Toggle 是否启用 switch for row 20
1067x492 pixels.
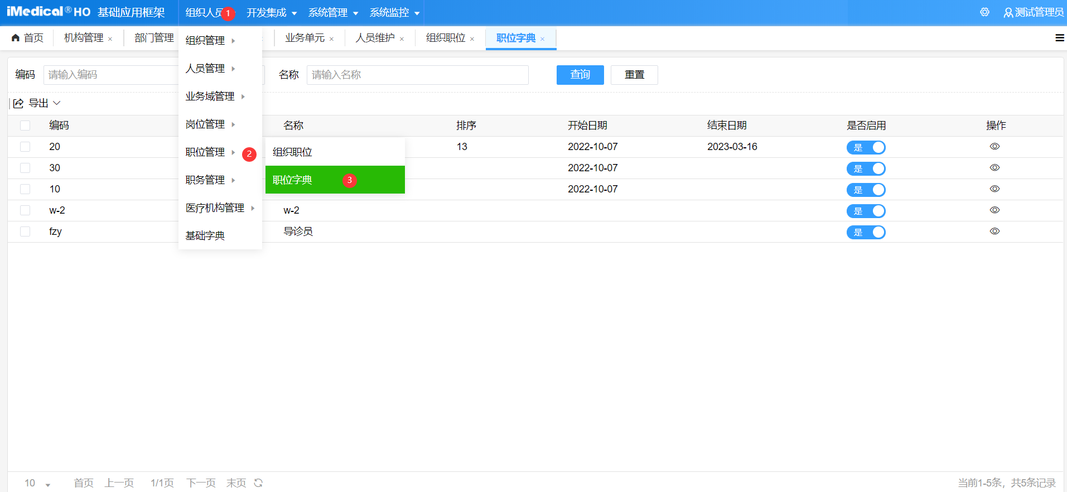click(866, 147)
